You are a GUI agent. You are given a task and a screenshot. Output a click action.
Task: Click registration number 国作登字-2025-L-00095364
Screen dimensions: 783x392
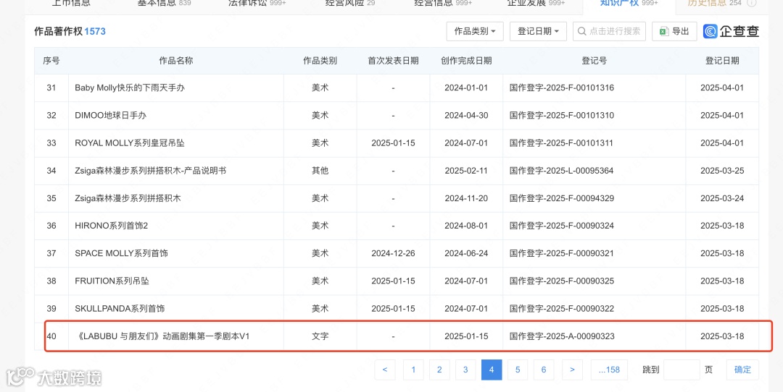tap(561, 171)
